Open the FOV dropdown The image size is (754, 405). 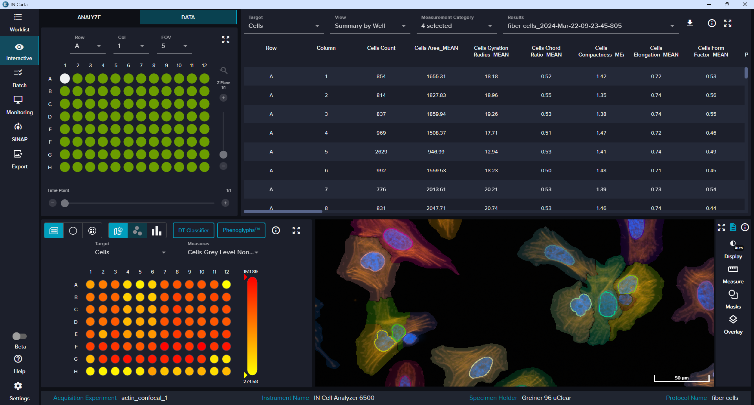(x=174, y=46)
